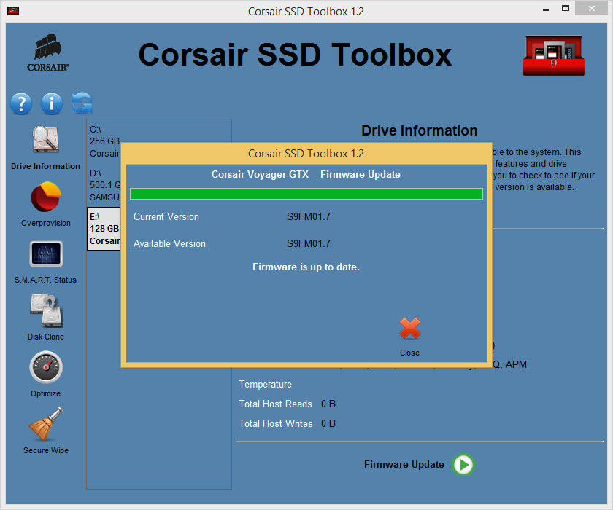This screenshot has height=510, width=613.
Task: Click the Optimize label
Action: point(46,393)
